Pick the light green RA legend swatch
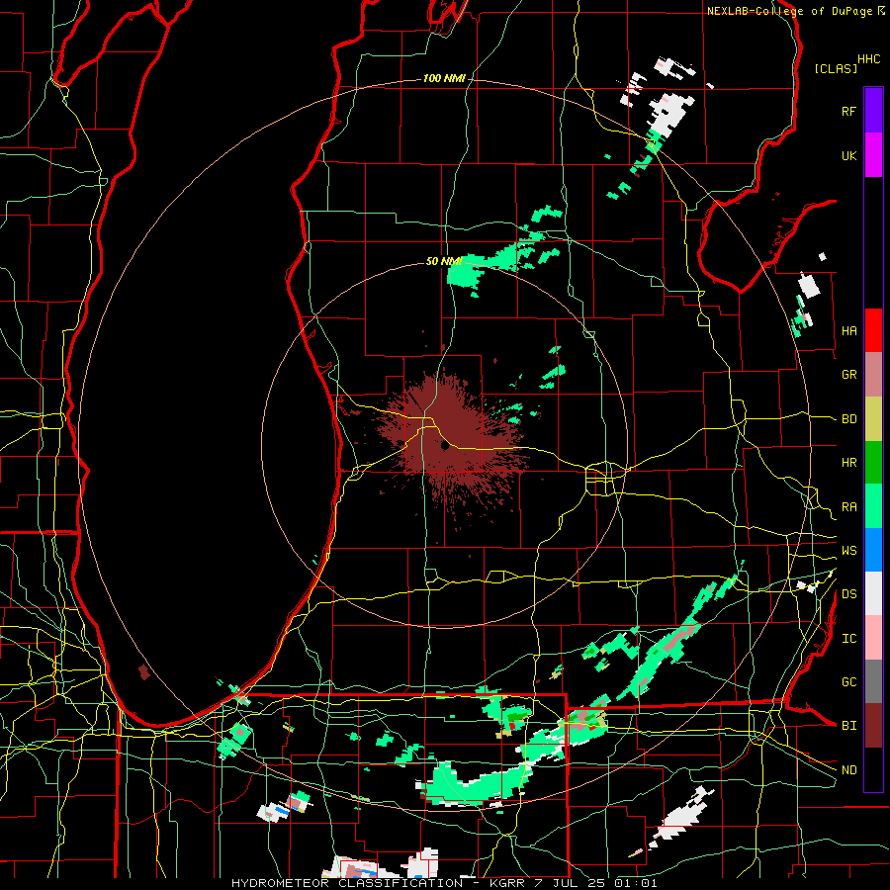Image resolution: width=890 pixels, height=890 pixels. click(873, 506)
